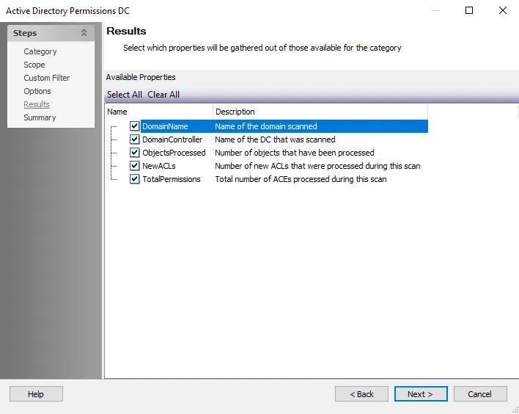Proceed with the Next button

pos(421,393)
